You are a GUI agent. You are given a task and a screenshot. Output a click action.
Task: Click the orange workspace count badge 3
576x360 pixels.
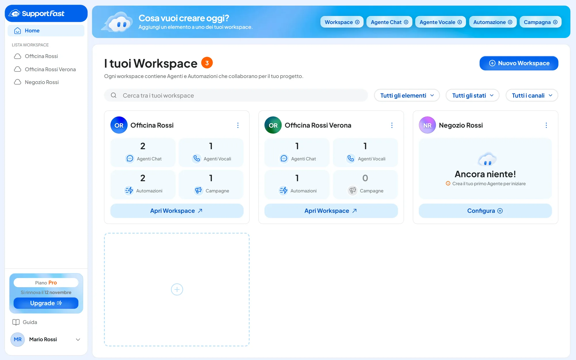207,63
